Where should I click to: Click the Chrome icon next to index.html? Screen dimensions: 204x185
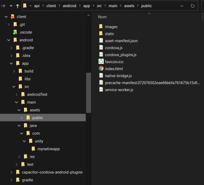pyautogui.click(x=101, y=69)
